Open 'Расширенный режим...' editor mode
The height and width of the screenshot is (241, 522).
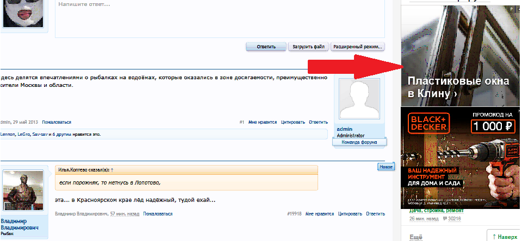tap(358, 47)
